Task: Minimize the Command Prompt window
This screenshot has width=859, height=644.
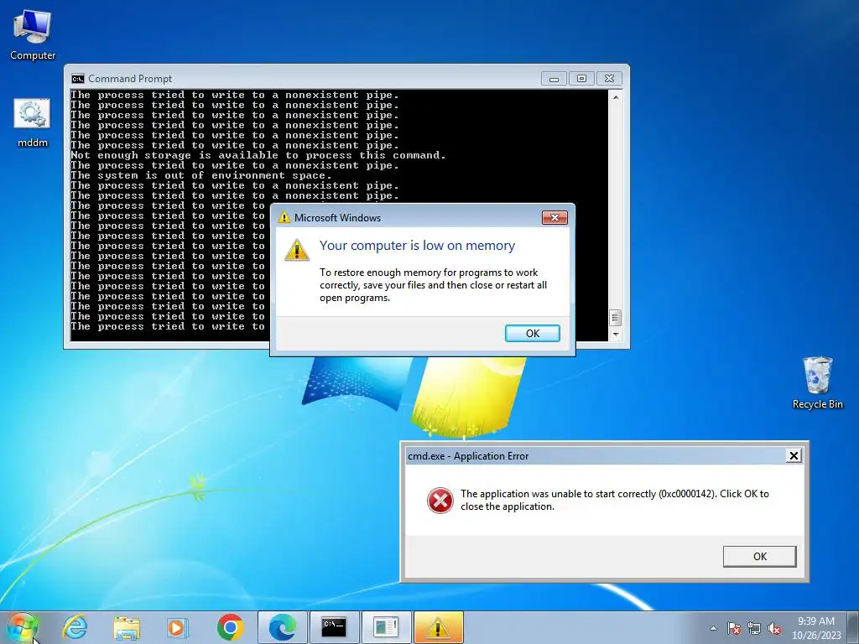Action: [554, 79]
